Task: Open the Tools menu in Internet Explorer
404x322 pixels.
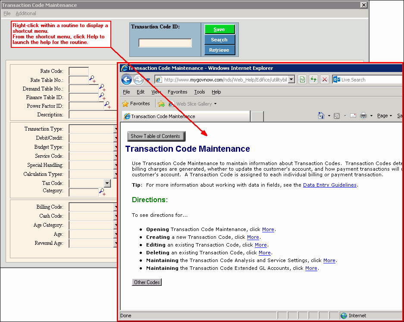Action: (200, 92)
